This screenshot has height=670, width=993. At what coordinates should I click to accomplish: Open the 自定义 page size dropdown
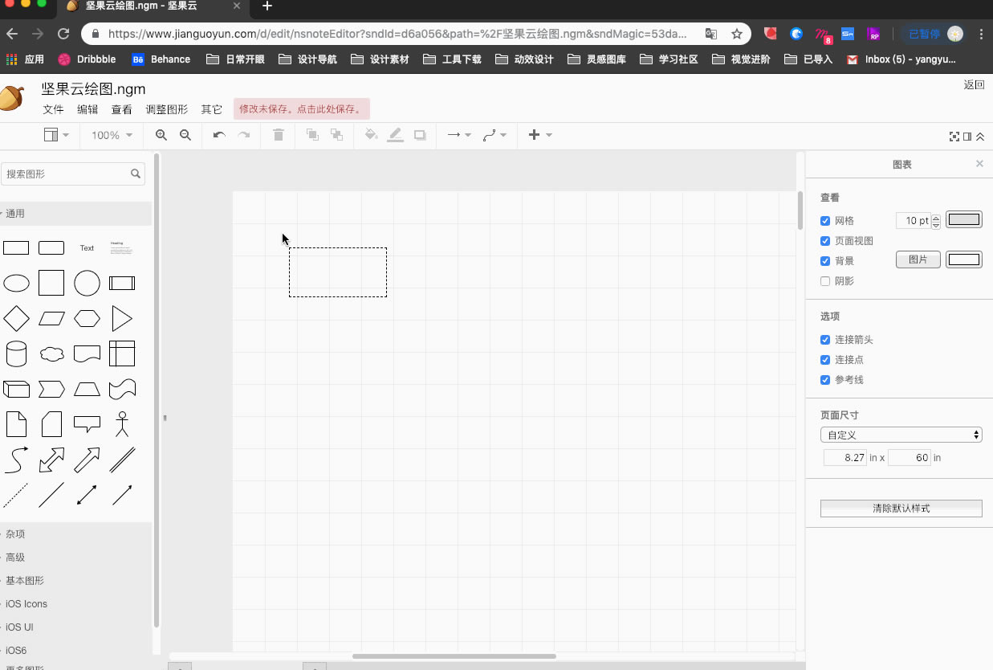[x=901, y=435]
